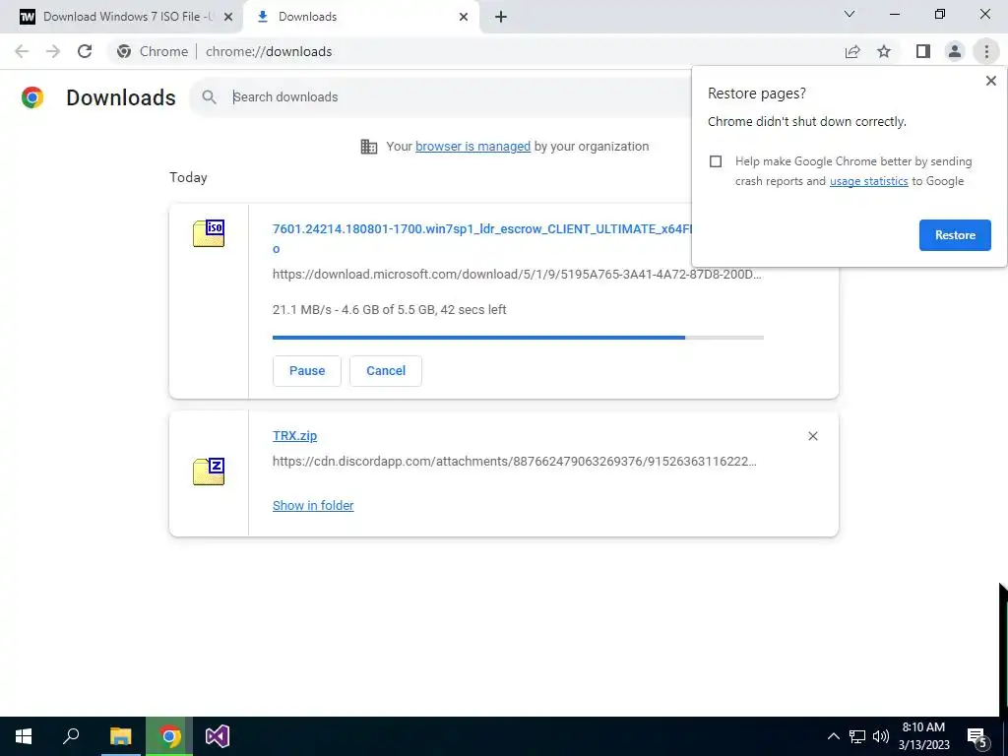Screen dimensions: 1008x756
Task: Open the side panel icon
Action: tap(923, 51)
